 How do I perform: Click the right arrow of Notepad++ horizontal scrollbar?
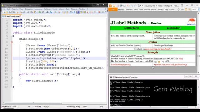point(105,103)
